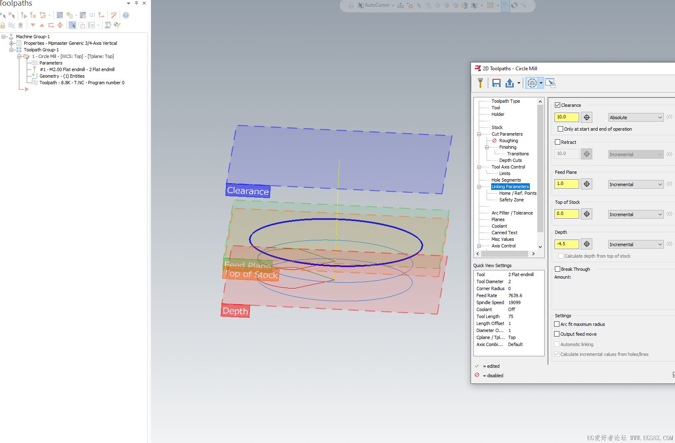
Task: Click the highlighted toolpath selection icon
Action: (x=72, y=25)
